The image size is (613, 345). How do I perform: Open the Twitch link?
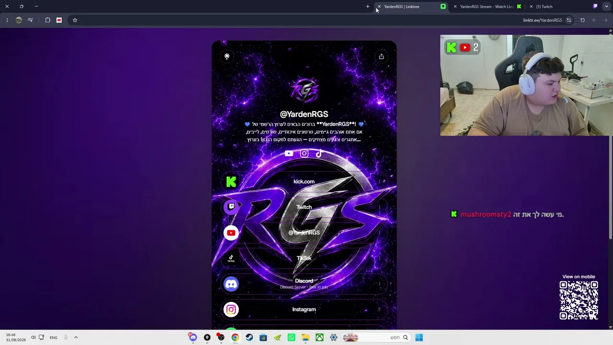[x=304, y=207]
